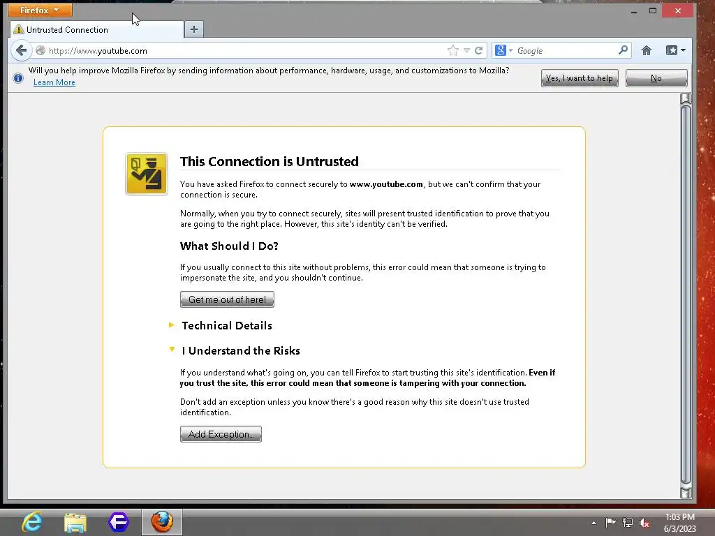Click the Add Exception button
715x536 pixels.
point(221,434)
